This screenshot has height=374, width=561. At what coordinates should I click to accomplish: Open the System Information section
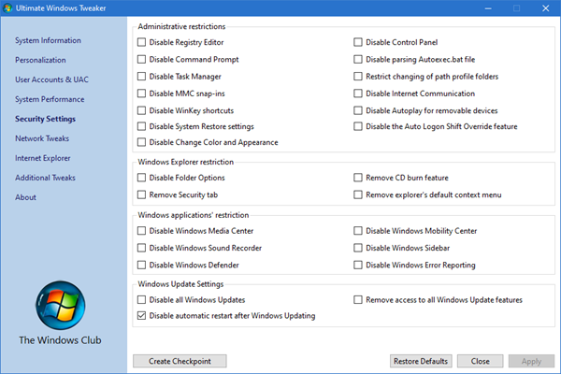(x=48, y=40)
